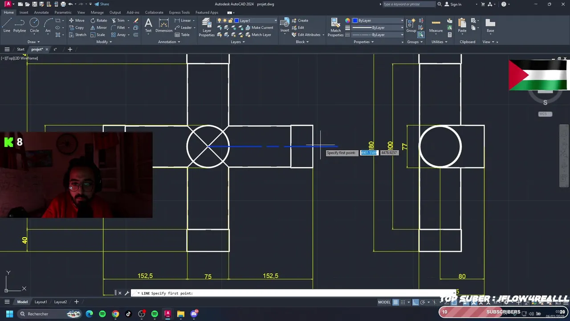Click the Plot print icon
The height and width of the screenshot is (321, 570).
pyautogui.click(x=63, y=4)
